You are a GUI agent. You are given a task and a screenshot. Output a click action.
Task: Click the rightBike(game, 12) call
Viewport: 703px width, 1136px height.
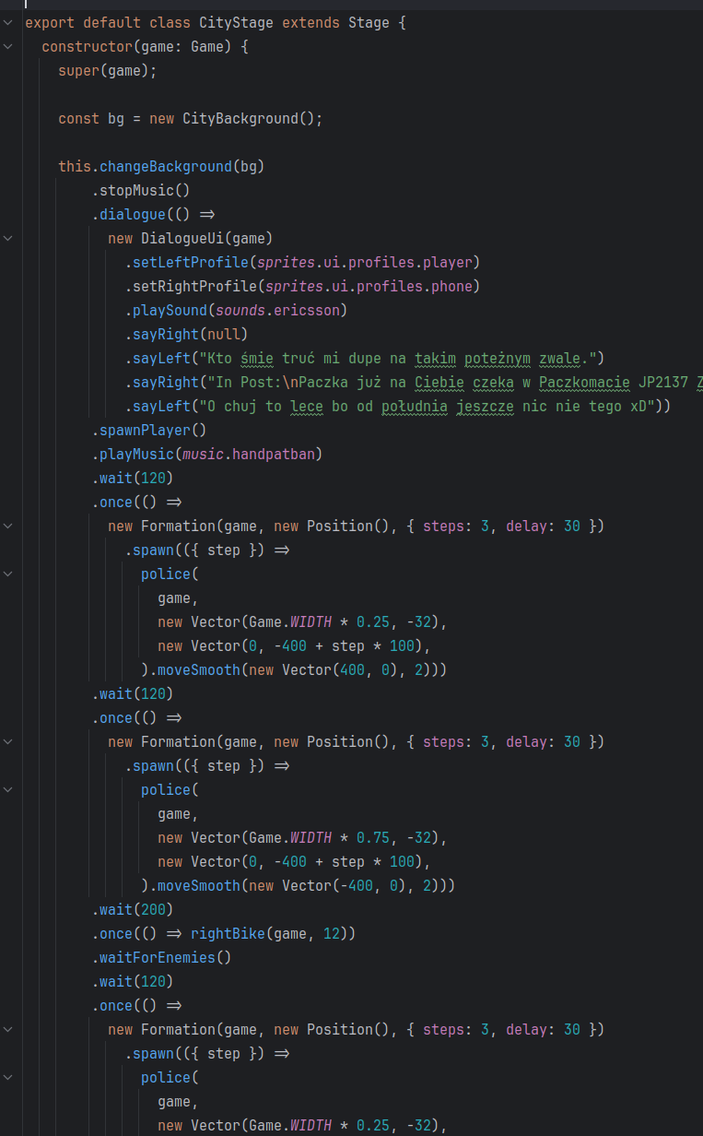(269, 933)
